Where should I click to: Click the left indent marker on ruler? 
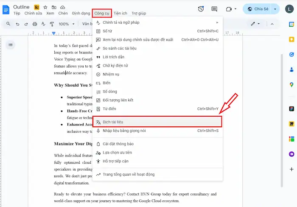coord(53,34)
